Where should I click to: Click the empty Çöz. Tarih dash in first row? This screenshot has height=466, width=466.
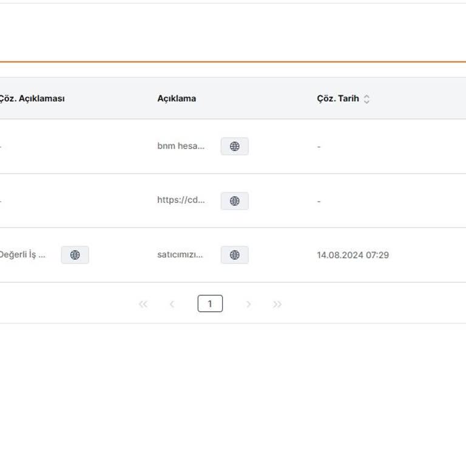pos(319,147)
